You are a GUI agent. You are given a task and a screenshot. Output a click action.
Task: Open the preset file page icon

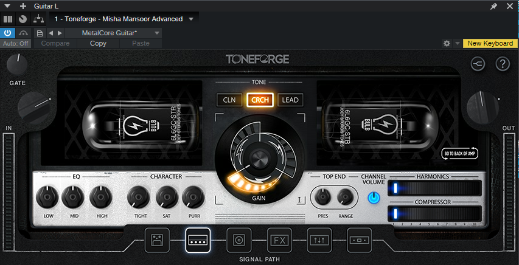point(40,33)
